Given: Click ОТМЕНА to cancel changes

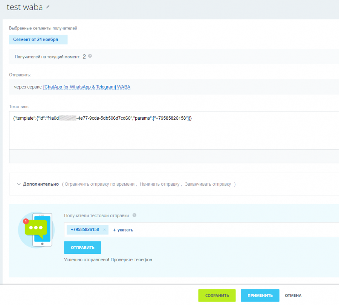Looking at the screenshot, I should coord(293,296).
